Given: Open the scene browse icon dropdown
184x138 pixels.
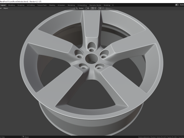Looking at the screenshot, I should point(177,5).
